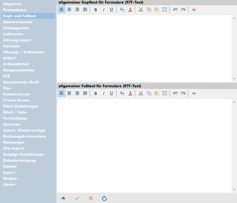Click the blue up-arrow button at bottom
Screen dimensions: 237x203
coord(63,198)
